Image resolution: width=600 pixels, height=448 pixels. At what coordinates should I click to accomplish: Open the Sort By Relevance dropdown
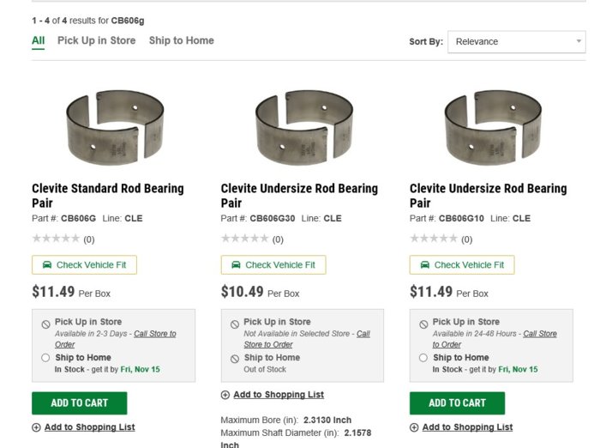click(x=517, y=42)
